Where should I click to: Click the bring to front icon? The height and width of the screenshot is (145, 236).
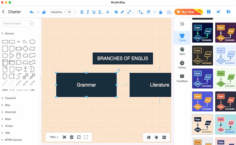(x=148, y=12)
